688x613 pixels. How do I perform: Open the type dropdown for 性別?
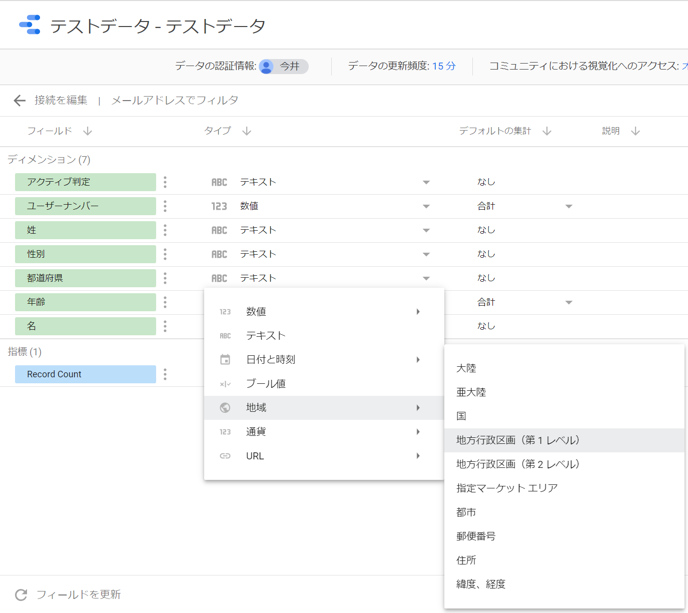(x=426, y=254)
